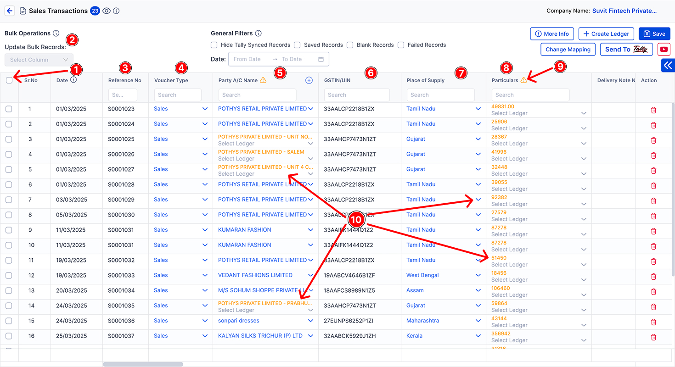675x367 pixels.
Task: Click the Change Mapping button
Action: 568,50
